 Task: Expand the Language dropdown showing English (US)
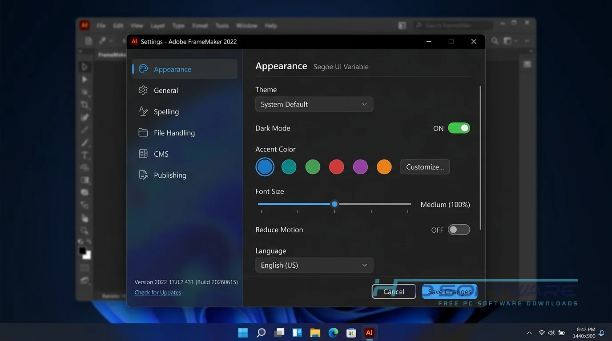point(314,265)
